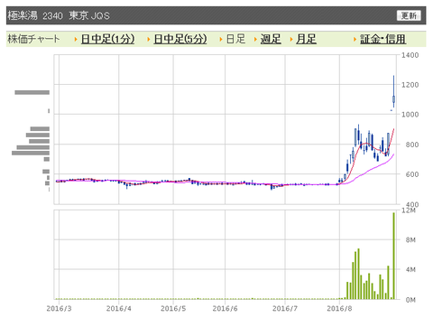Switch to the 週足 weekly chart
The image size is (433, 327).
point(271,39)
